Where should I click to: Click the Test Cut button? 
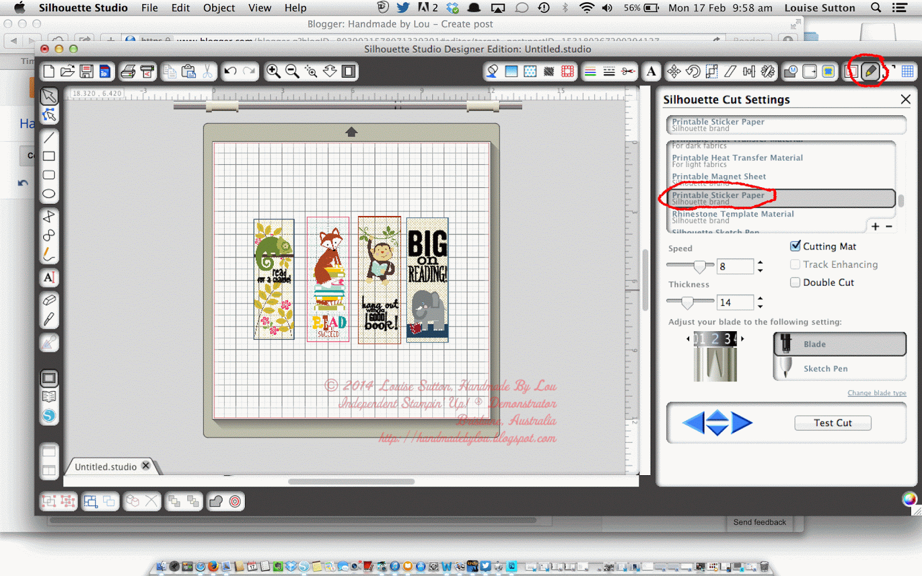[x=833, y=423]
